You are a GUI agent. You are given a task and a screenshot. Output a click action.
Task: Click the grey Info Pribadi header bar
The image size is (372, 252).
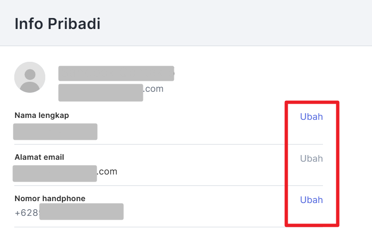238,23
